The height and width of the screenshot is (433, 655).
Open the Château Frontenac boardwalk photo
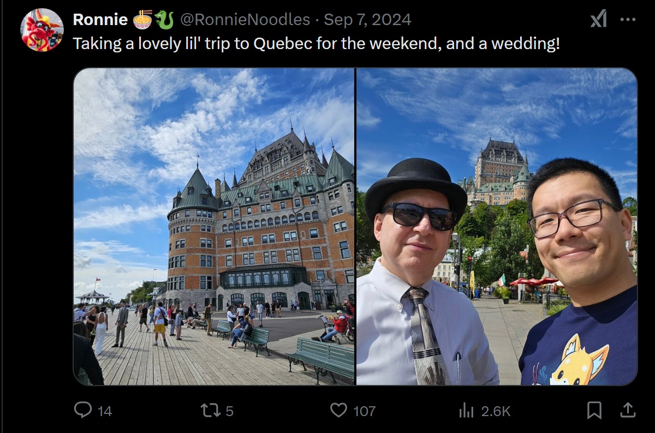click(x=214, y=227)
